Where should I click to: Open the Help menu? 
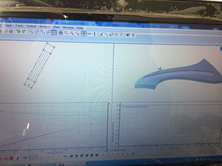click(80, 28)
